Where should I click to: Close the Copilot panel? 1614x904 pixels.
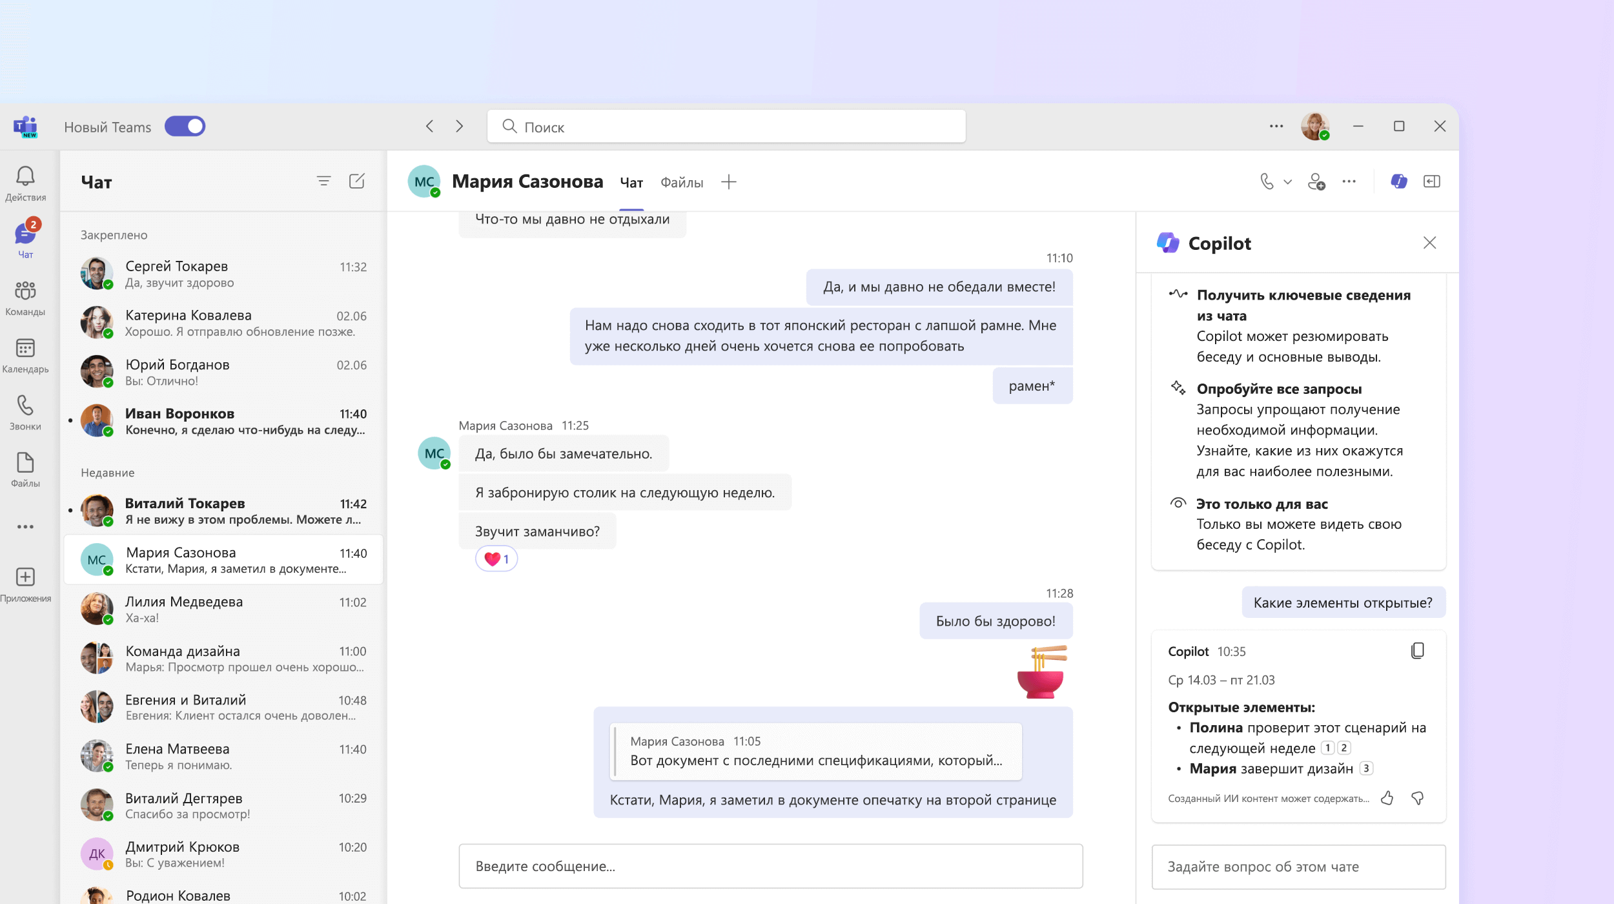pos(1429,243)
